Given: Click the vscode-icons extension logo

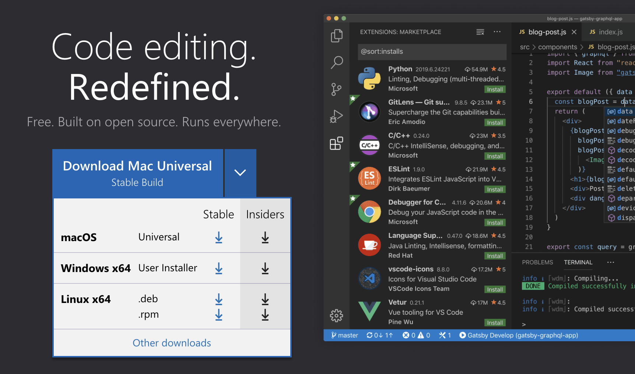Looking at the screenshot, I should pyautogui.click(x=369, y=278).
